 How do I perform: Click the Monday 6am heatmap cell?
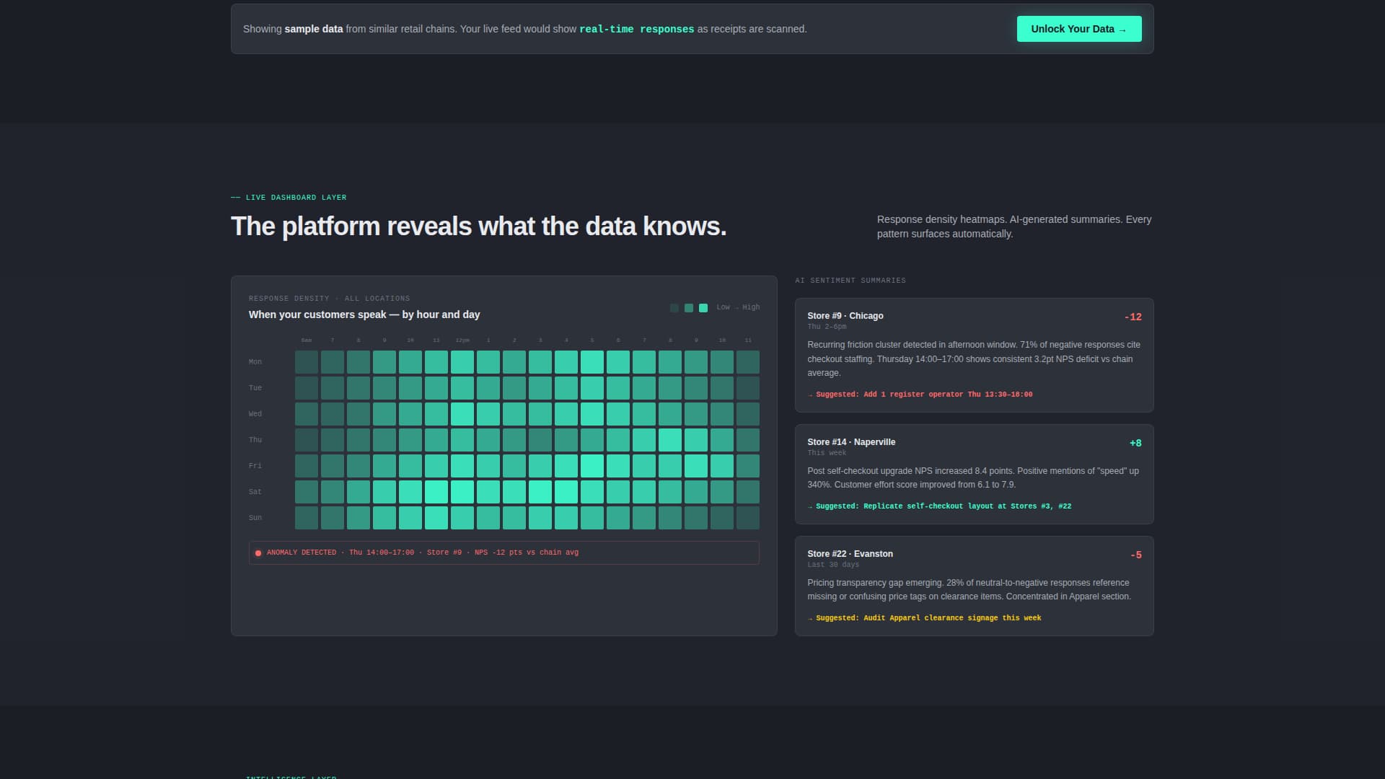(307, 362)
